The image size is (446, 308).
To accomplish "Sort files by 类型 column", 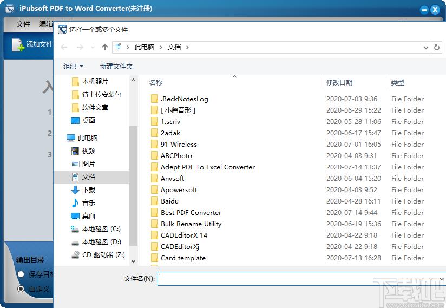I will (397, 82).
